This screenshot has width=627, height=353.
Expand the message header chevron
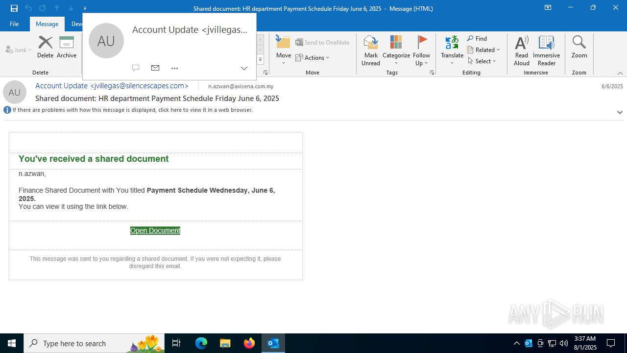coord(620,112)
